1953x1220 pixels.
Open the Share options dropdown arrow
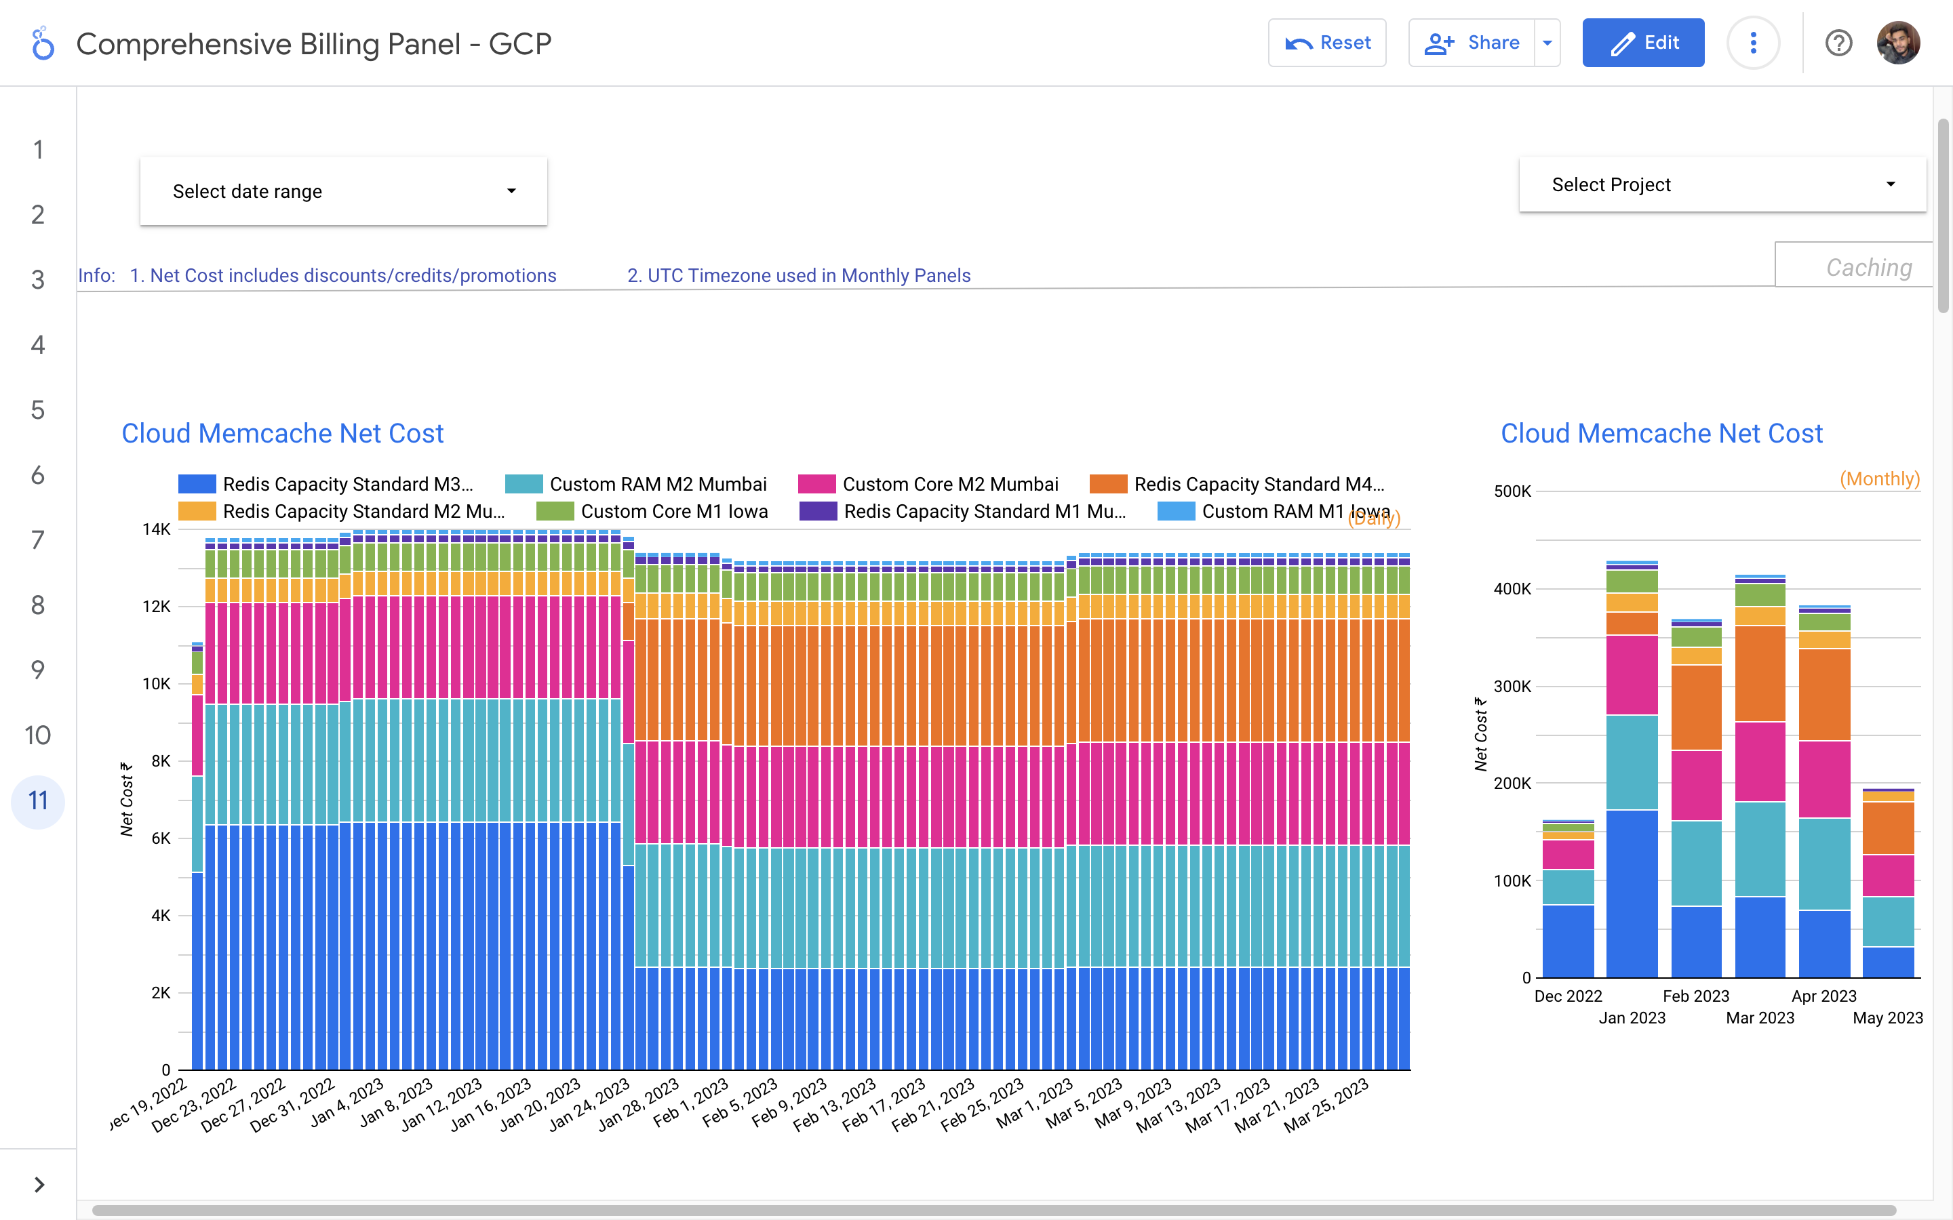[1547, 43]
